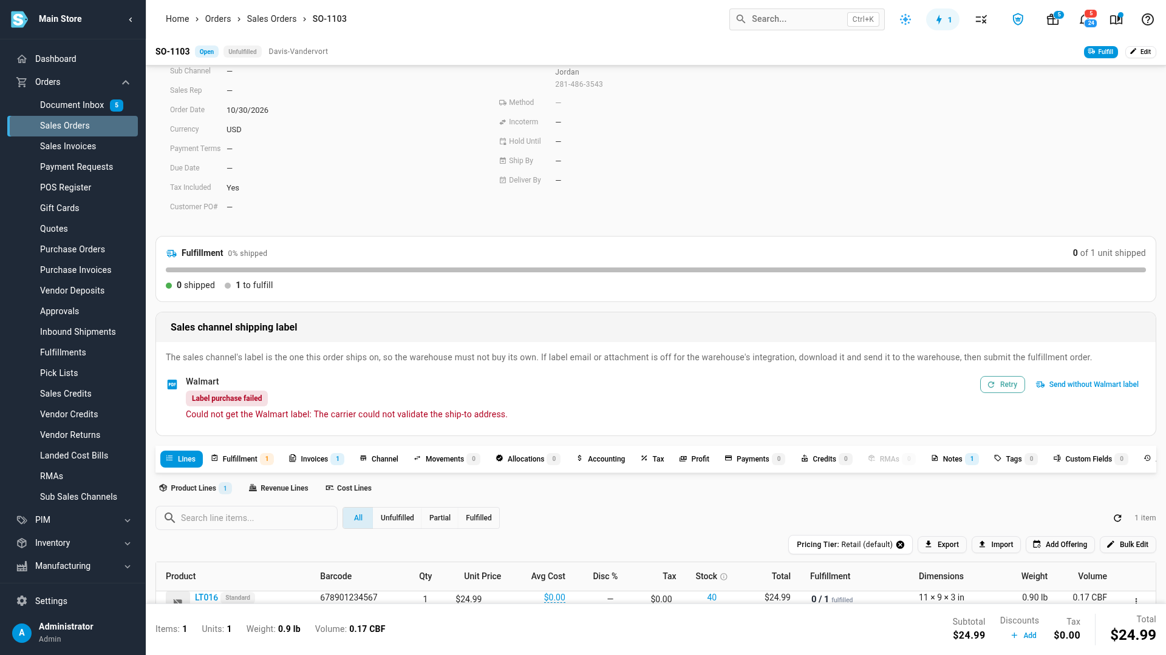The height and width of the screenshot is (655, 1166).
Task: Click the Stock column info icon
Action: coord(724,577)
